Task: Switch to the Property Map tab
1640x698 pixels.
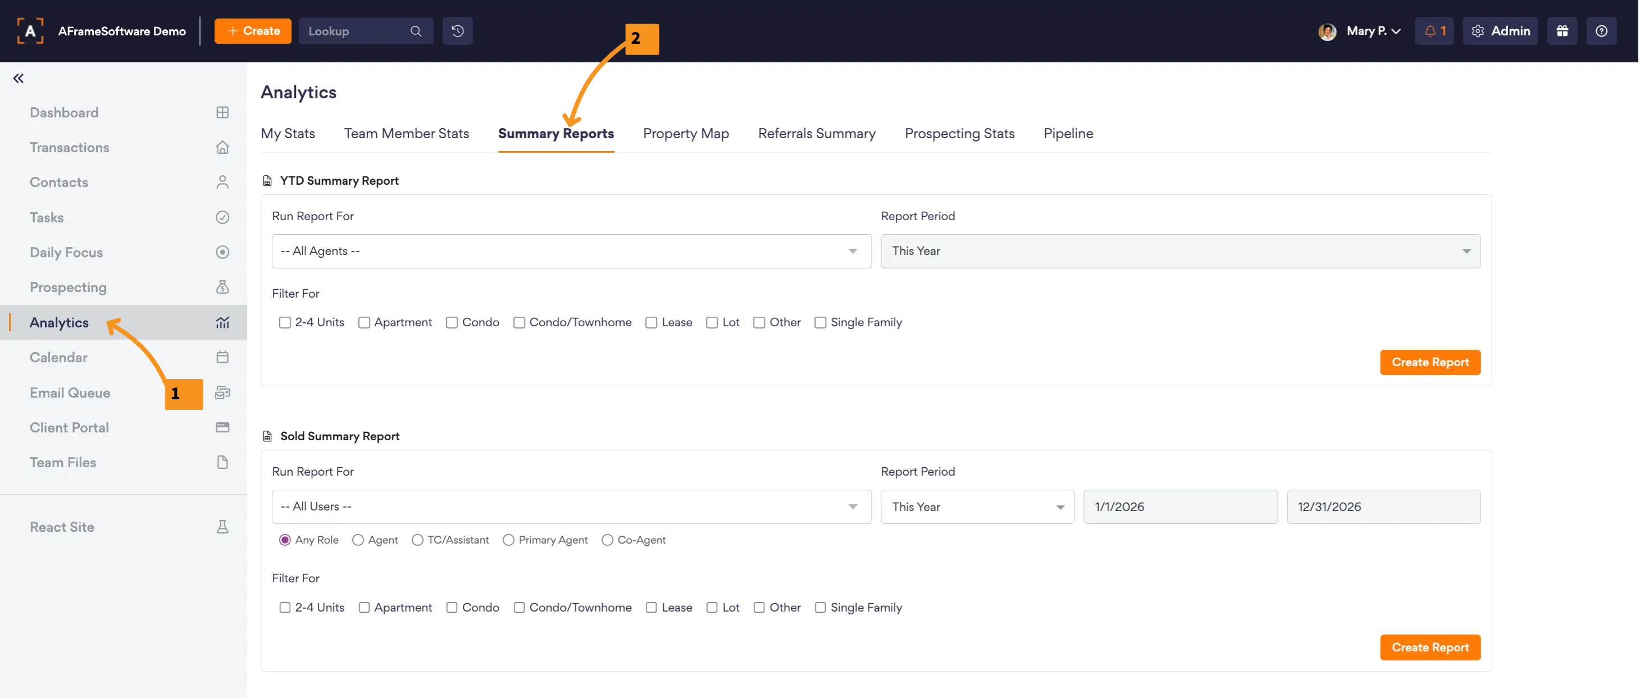Action: [x=685, y=134]
